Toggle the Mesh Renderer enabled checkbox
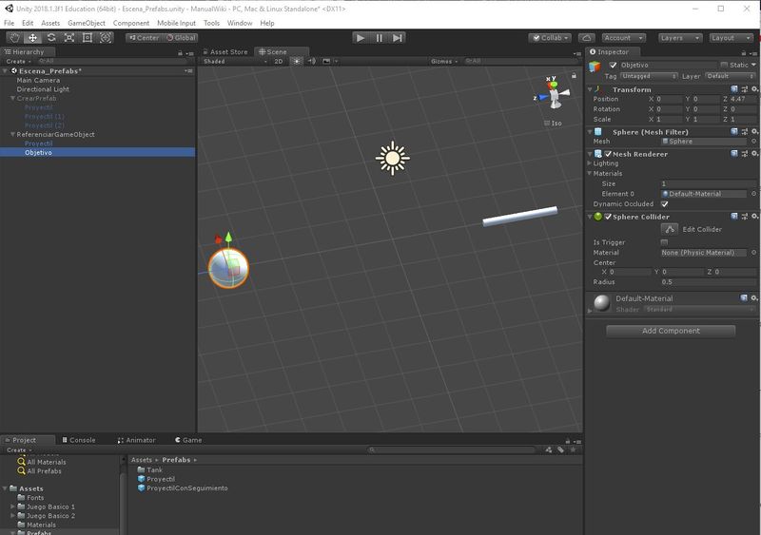Image resolution: width=761 pixels, height=535 pixels. pos(608,154)
